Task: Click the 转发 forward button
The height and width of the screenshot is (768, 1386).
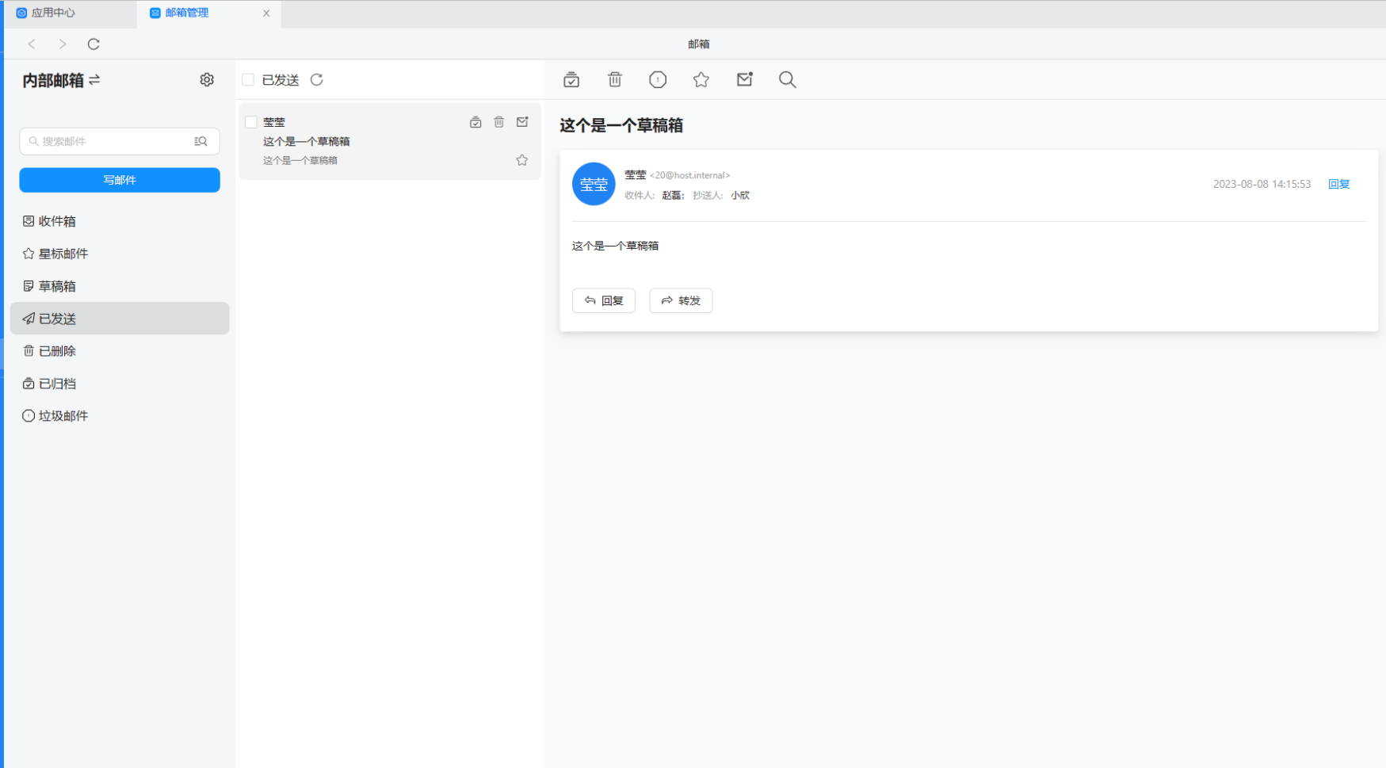Action: [x=681, y=300]
